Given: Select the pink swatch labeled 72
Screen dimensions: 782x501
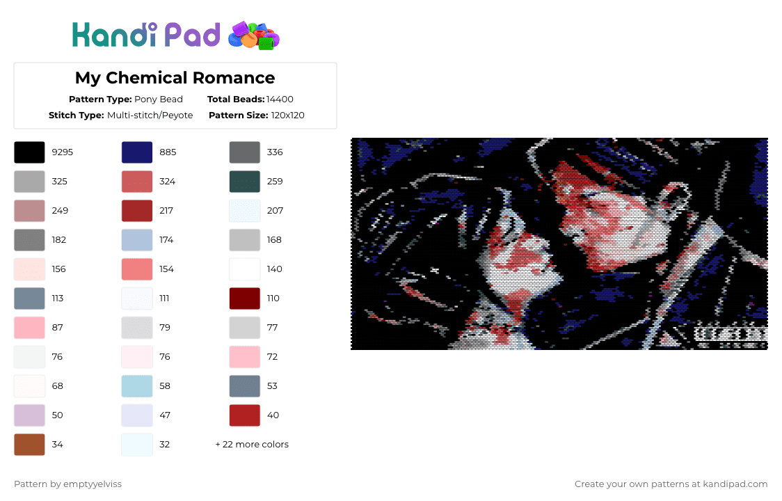Looking at the screenshot, I should pyautogui.click(x=245, y=357).
